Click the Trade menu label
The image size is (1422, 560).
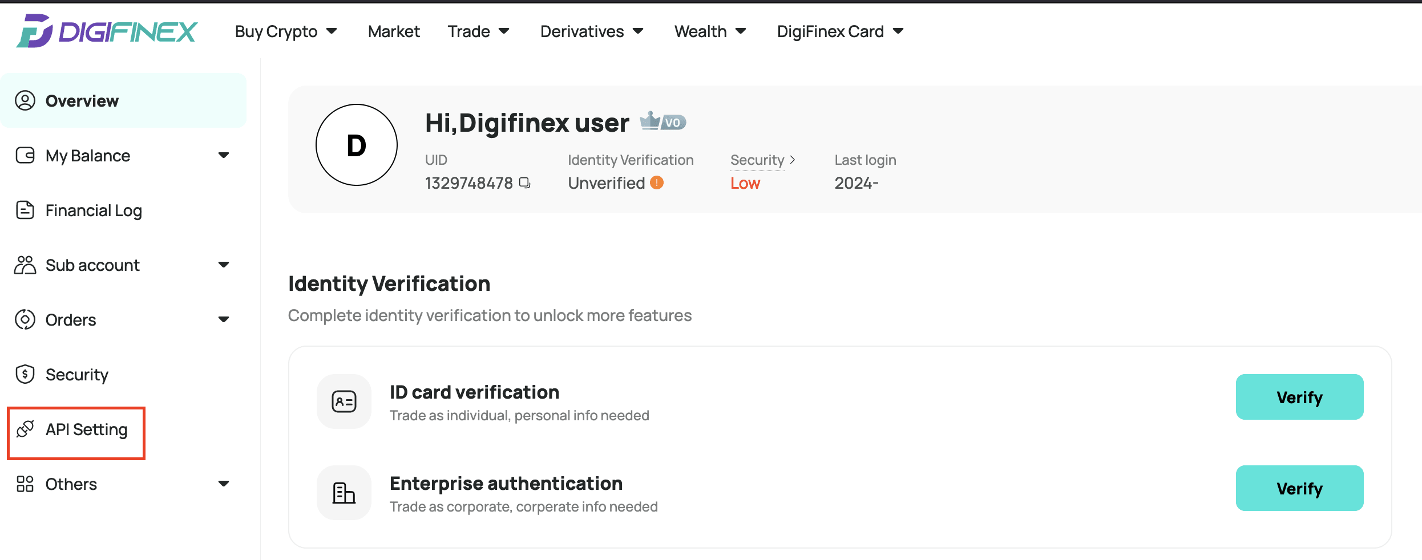pyautogui.click(x=468, y=31)
